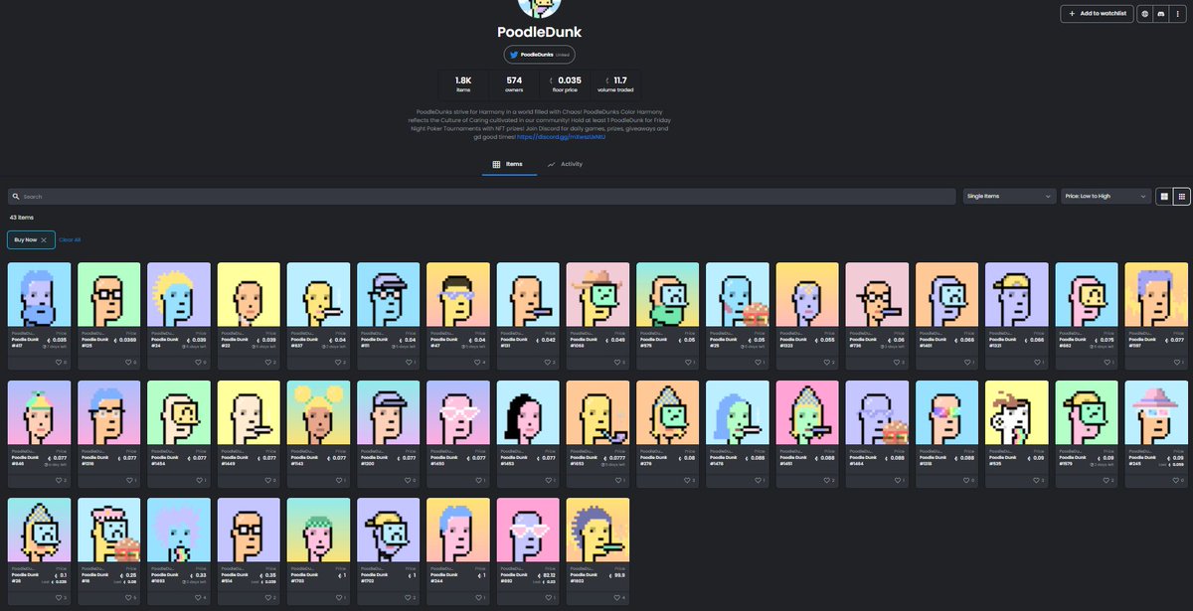This screenshot has width=1193, height=611.
Task: Switch to the Activity tab
Action: point(565,164)
